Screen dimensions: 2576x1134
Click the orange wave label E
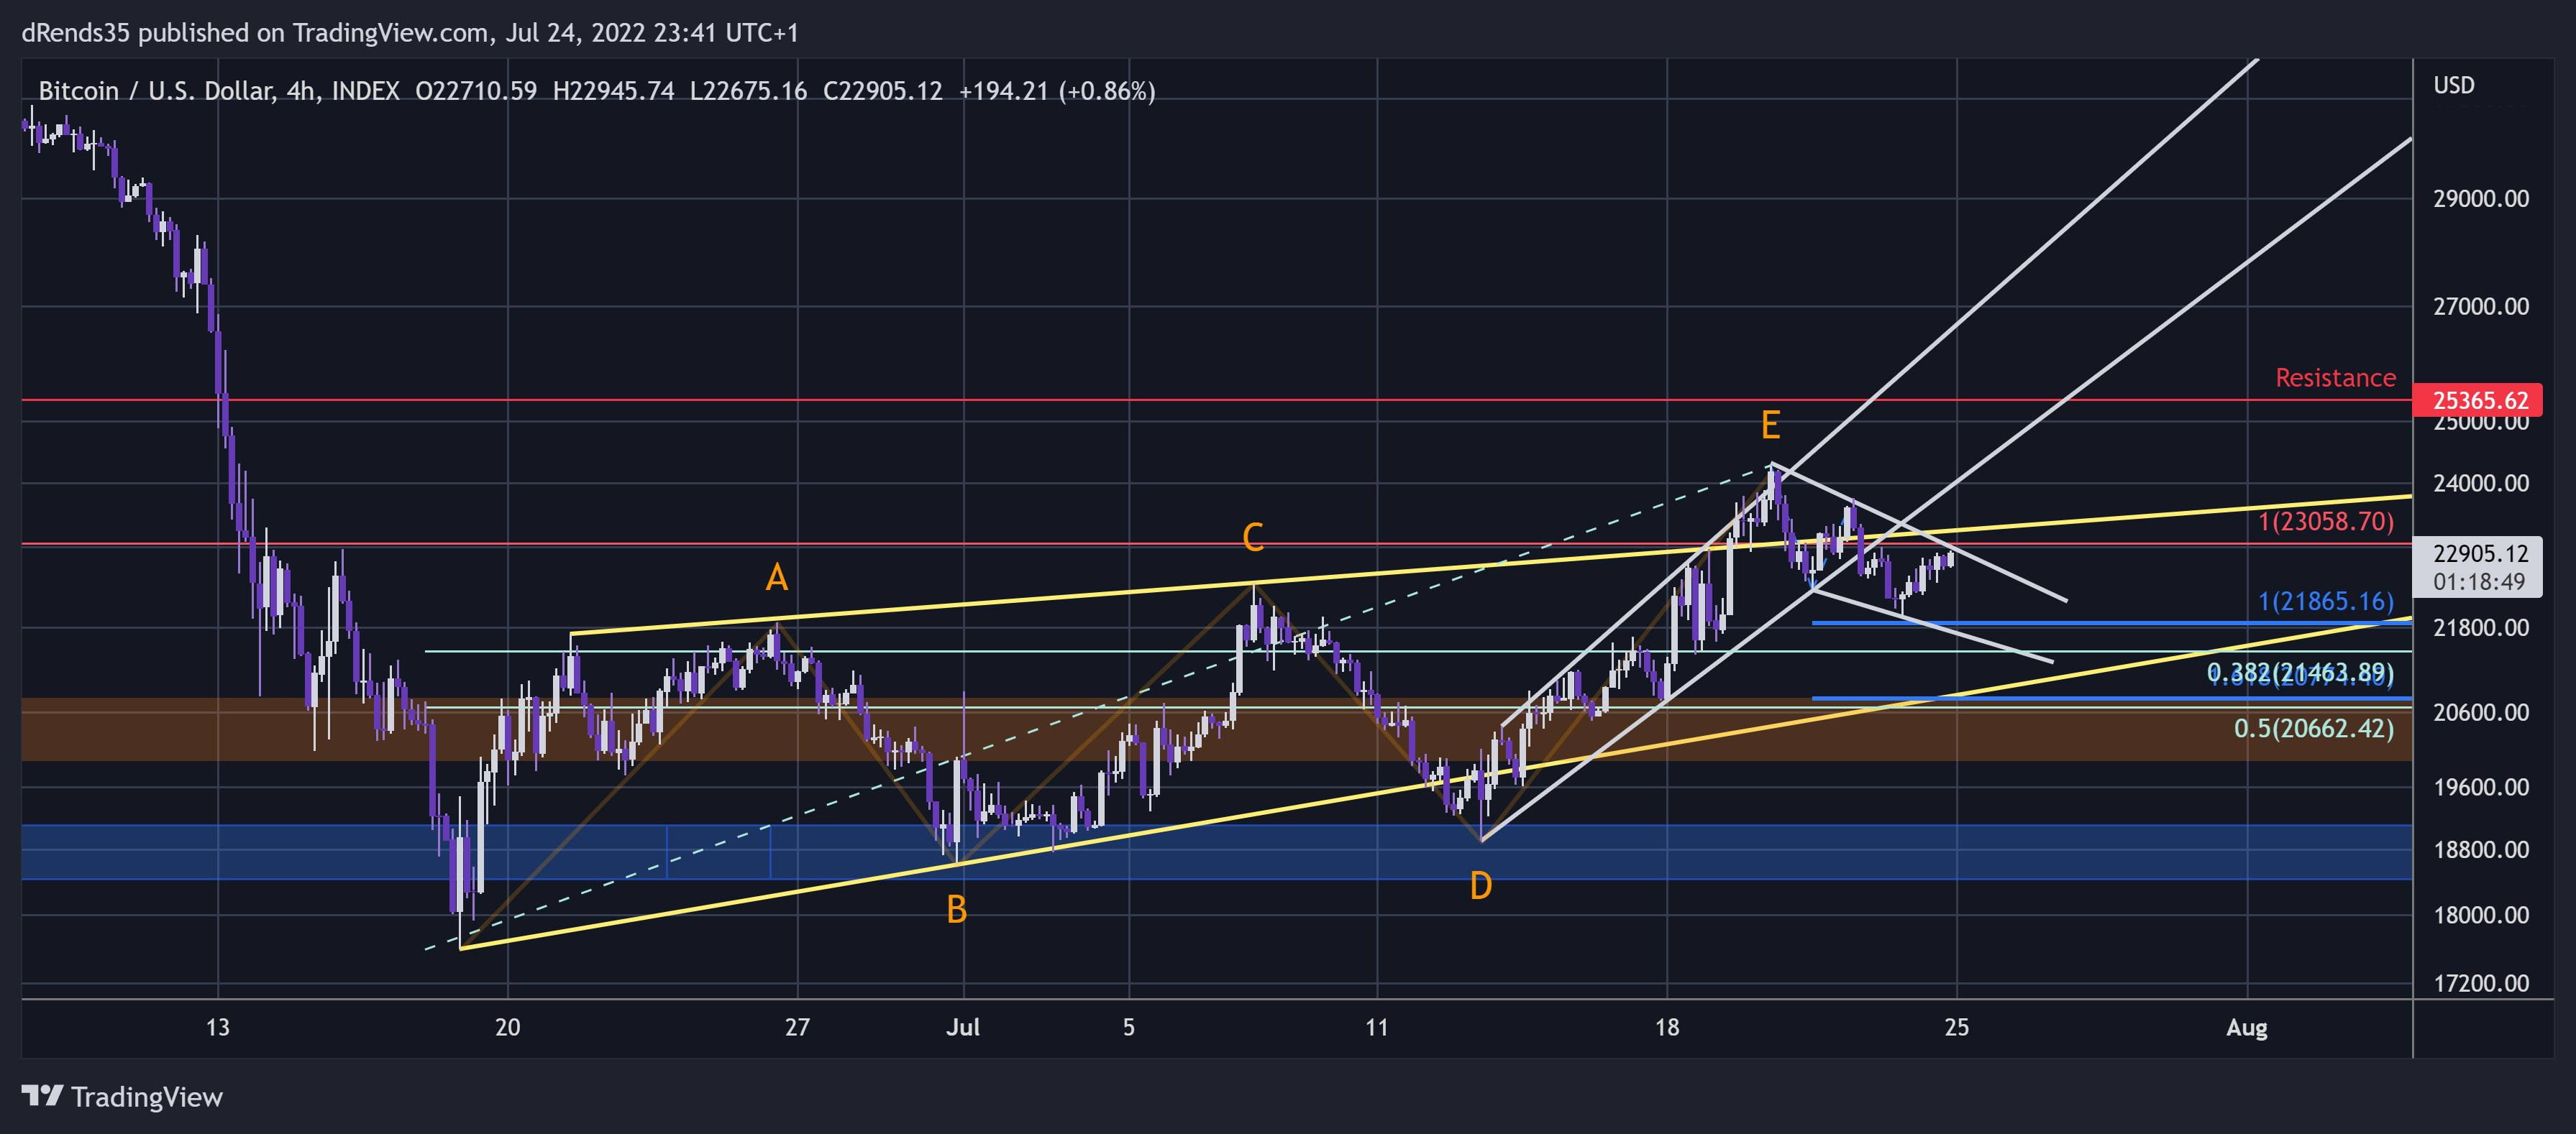(1770, 425)
